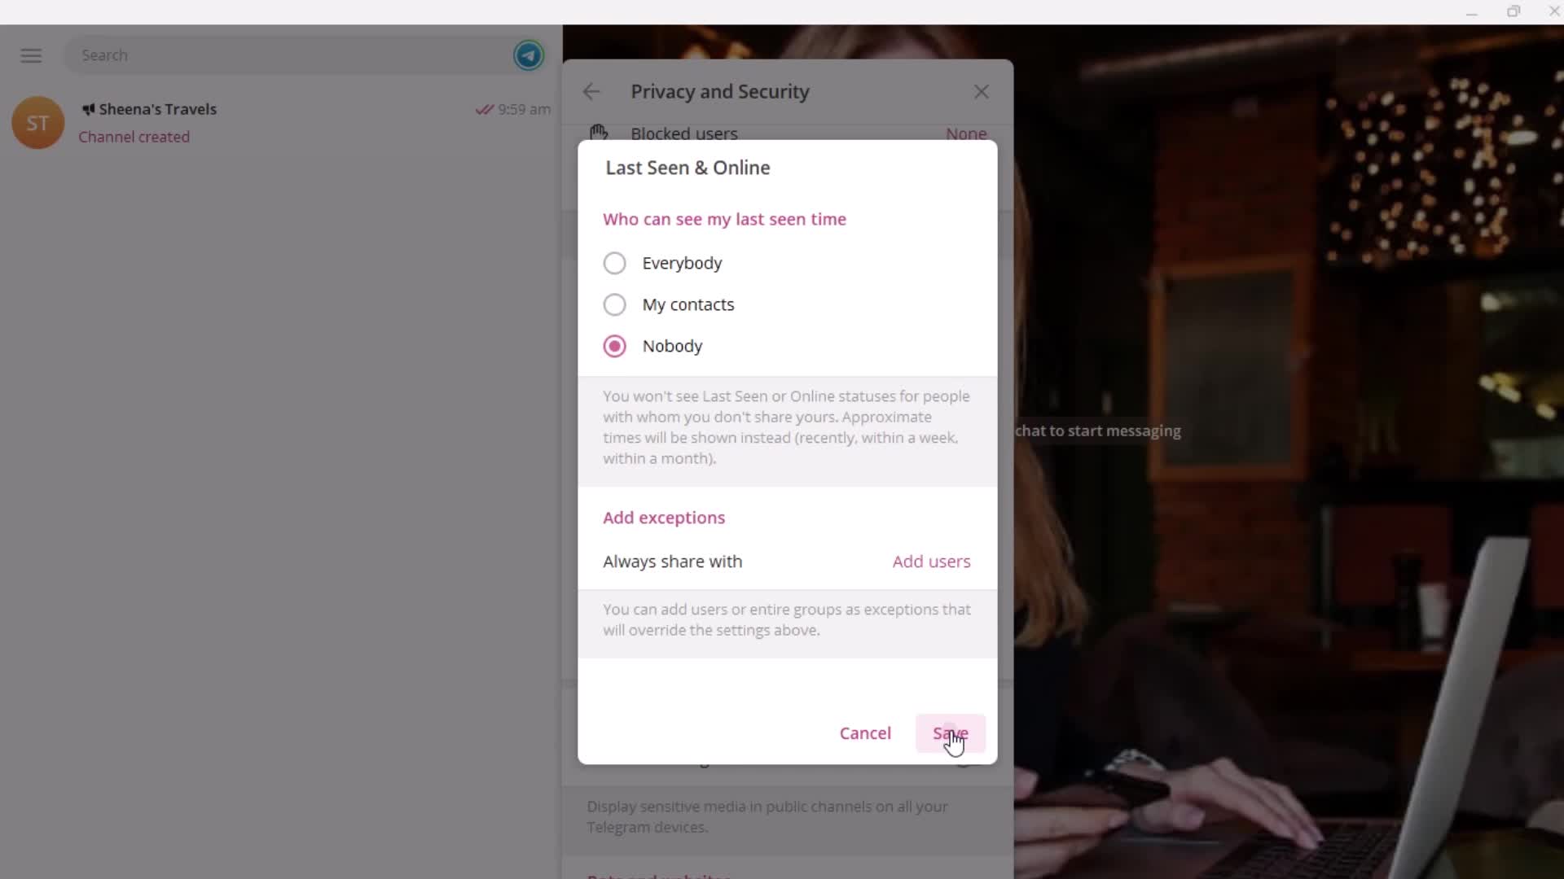Expand the Add exceptions section
The height and width of the screenshot is (879, 1564).
click(x=664, y=516)
